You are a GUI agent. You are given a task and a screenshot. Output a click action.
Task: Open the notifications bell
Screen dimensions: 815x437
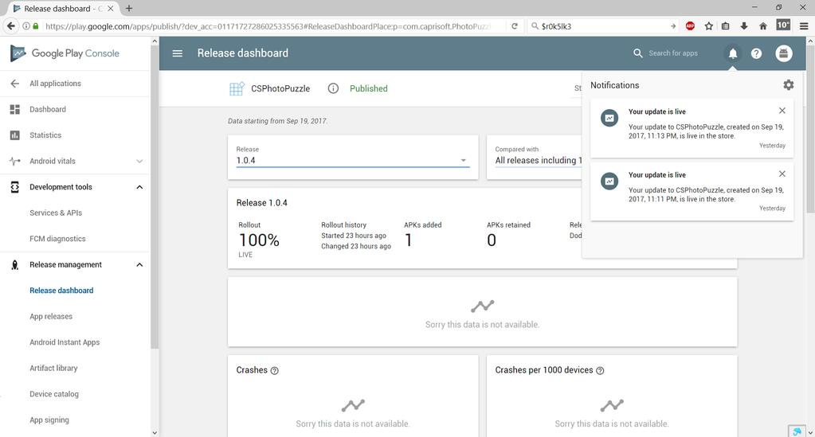pyautogui.click(x=732, y=53)
